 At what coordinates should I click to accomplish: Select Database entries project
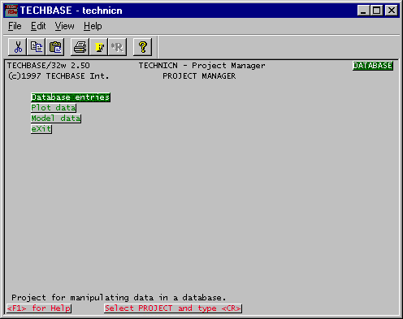pyautogui.click(x=71, y=97)
